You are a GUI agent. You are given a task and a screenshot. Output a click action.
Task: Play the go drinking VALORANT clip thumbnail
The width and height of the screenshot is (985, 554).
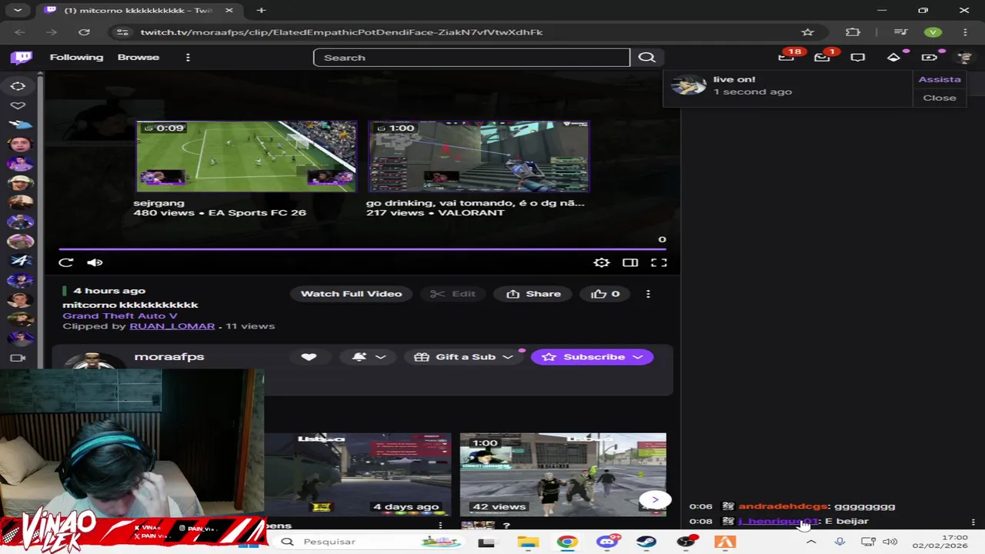pyautogui.click(x=479, y=156)
